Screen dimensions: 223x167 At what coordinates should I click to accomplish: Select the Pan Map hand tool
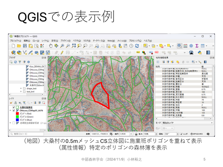pos(51,46)
